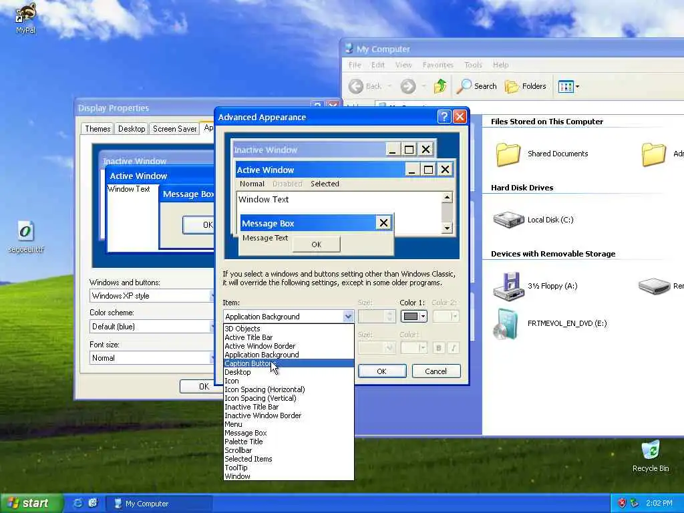The width and height of the screenshot is (684, 513).
Task: Choose Selected Items from the list
Action: click(x=289, y=459)
